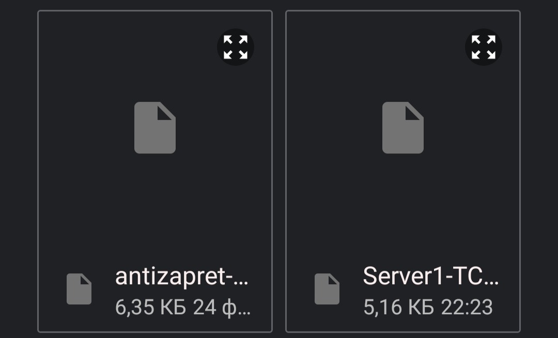The image size is (558, 338).
Task: Click the large document icon in Server1-TC card
Action: pyautogui.click(x=403, y=128)
